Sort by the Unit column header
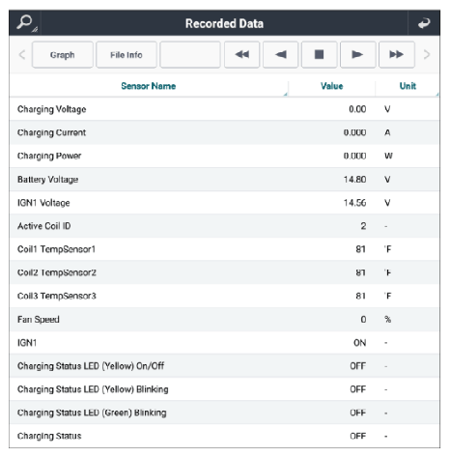The width and height of the screenshot is (450, 457). coord(408,86)
